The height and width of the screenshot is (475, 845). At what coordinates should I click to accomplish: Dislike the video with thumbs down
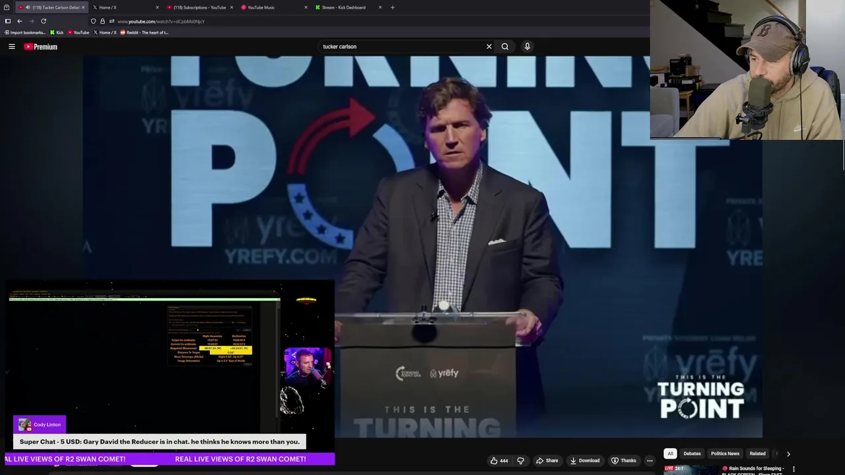point(520,460)
